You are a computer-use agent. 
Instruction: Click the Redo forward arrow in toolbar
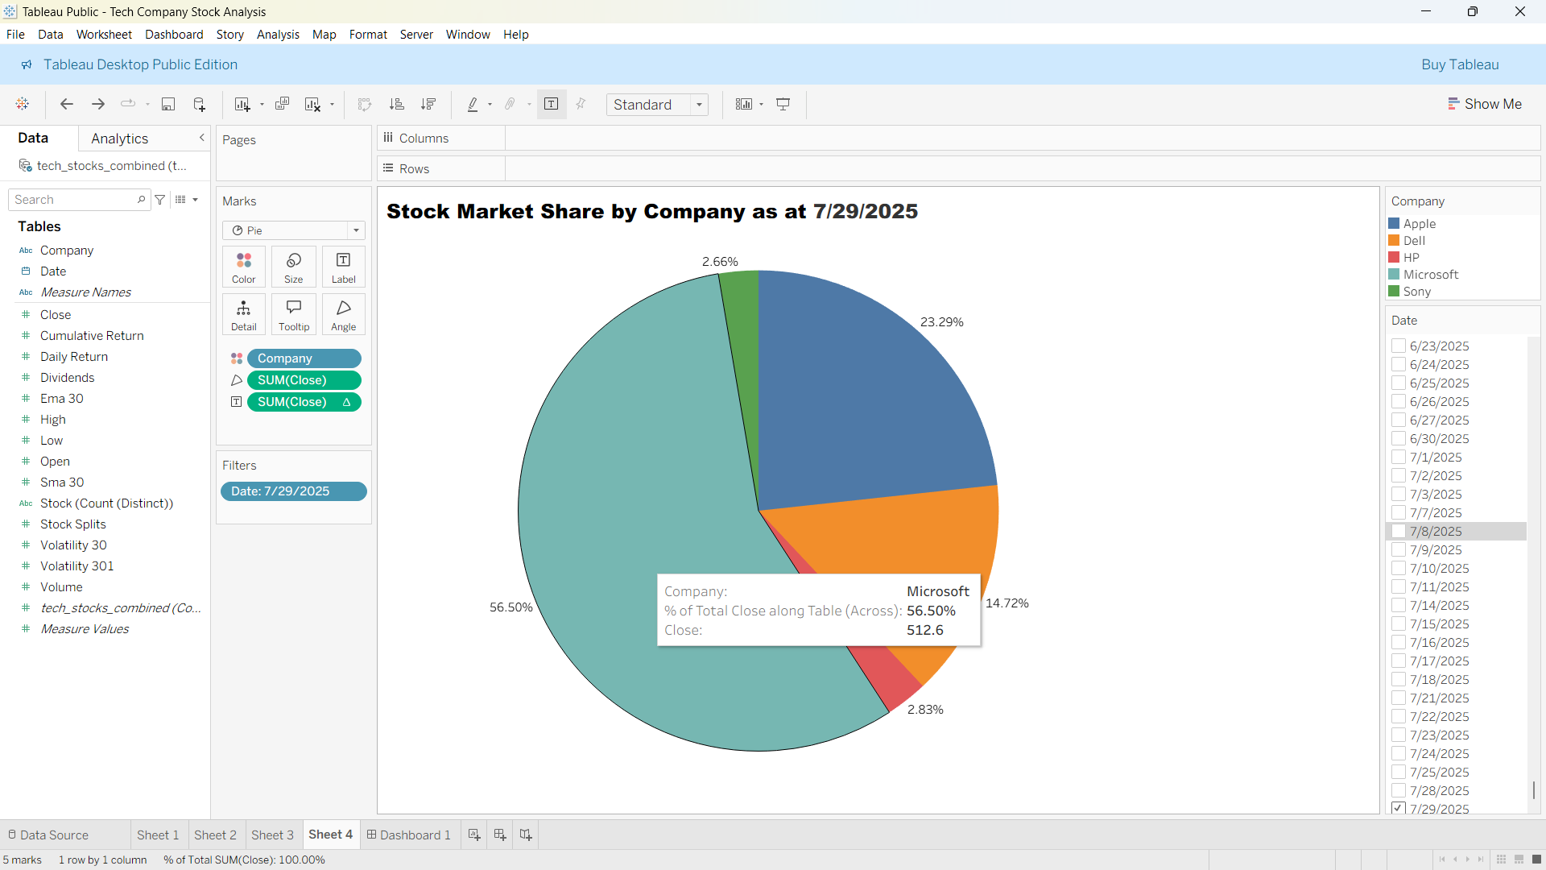pyautogui.click(x=98, y=104)
